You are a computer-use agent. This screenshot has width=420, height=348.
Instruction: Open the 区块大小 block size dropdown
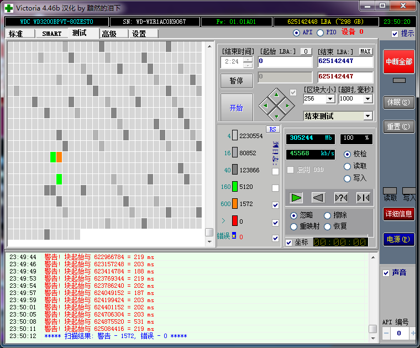330,99
